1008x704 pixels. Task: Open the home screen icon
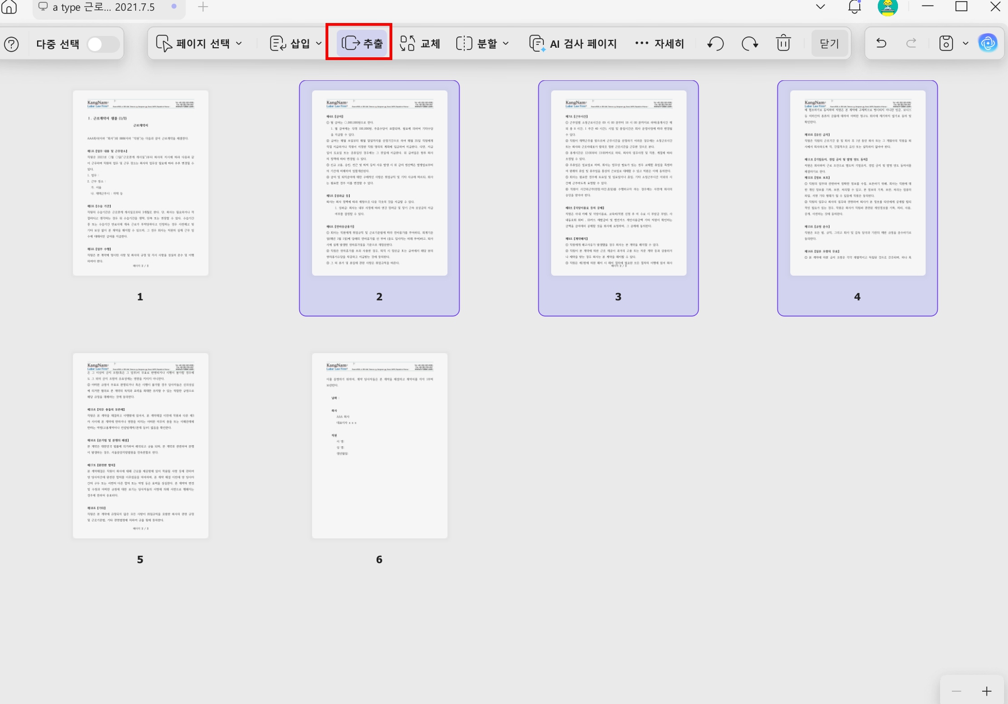[x=9, y=7]
